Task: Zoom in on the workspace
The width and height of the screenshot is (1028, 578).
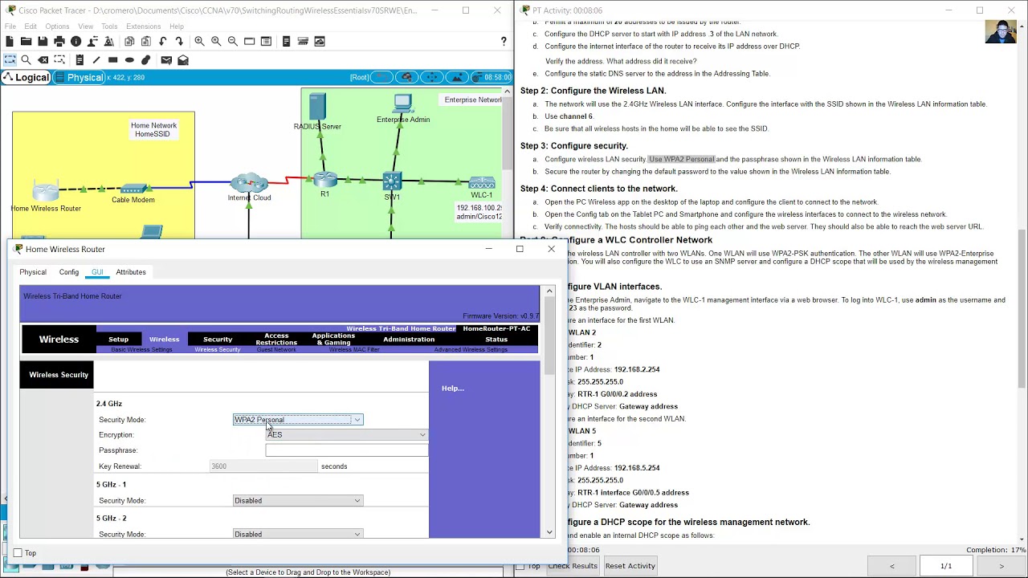Action: pyautogui.click(x=199, y=41)
